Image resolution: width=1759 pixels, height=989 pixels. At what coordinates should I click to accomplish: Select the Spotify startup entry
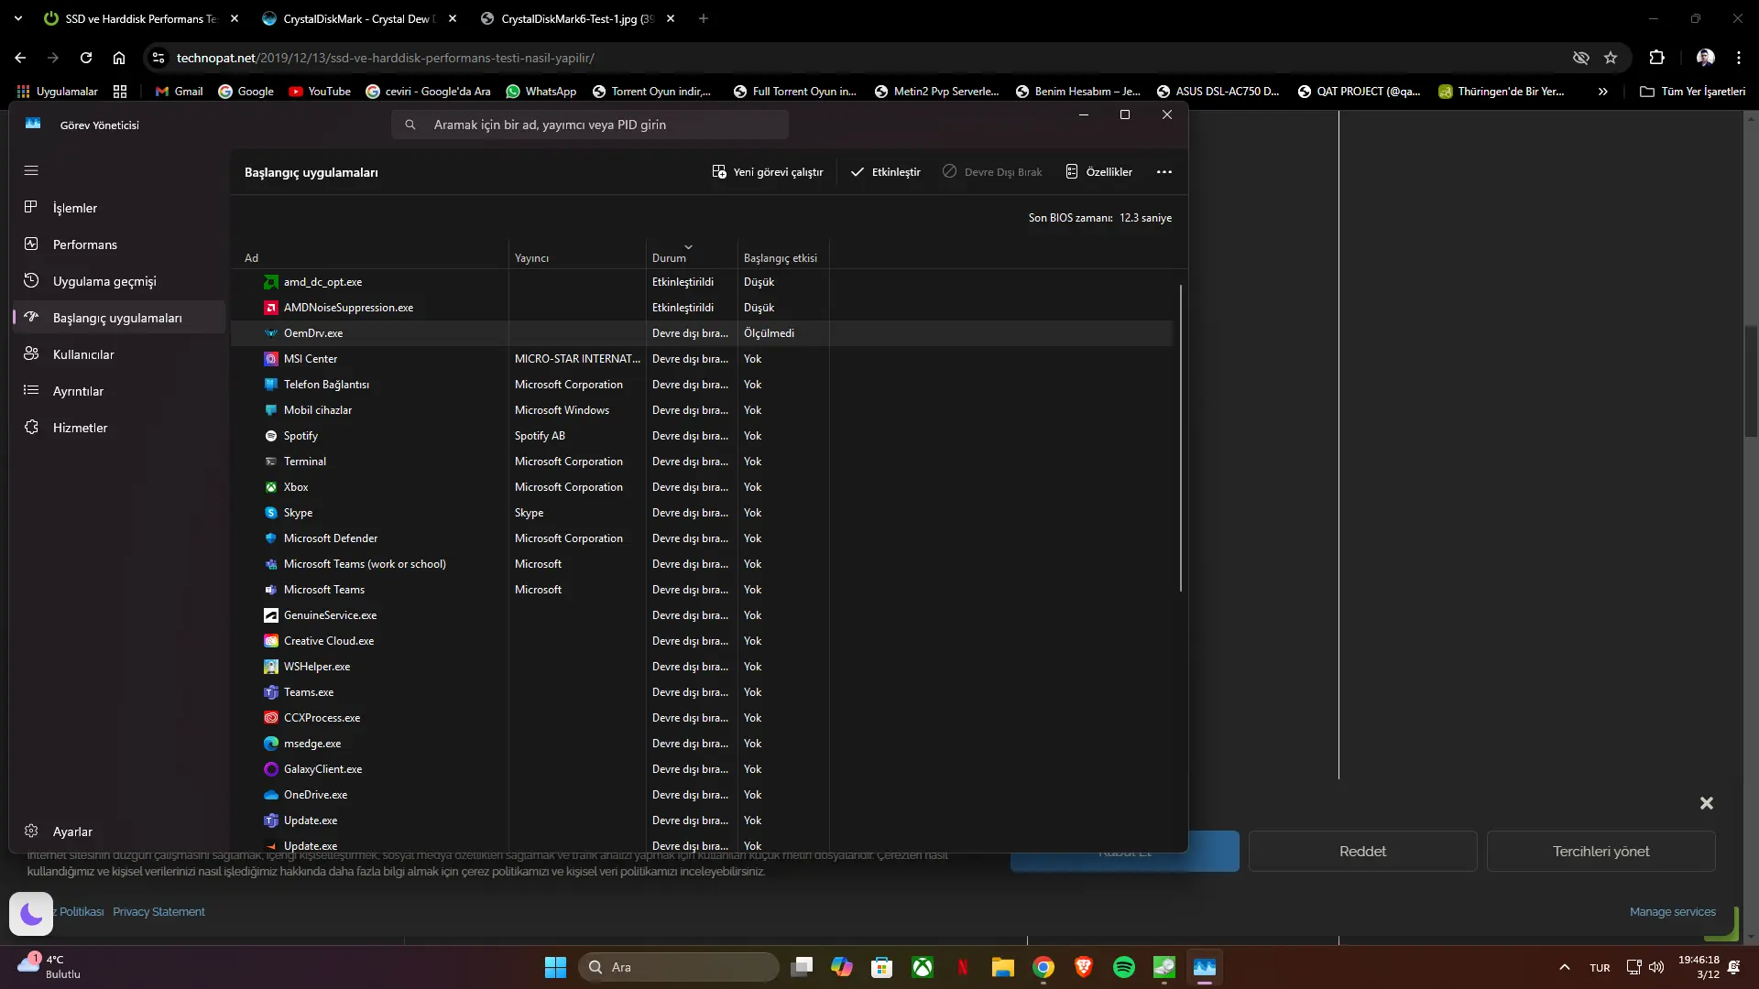[701, 436]
